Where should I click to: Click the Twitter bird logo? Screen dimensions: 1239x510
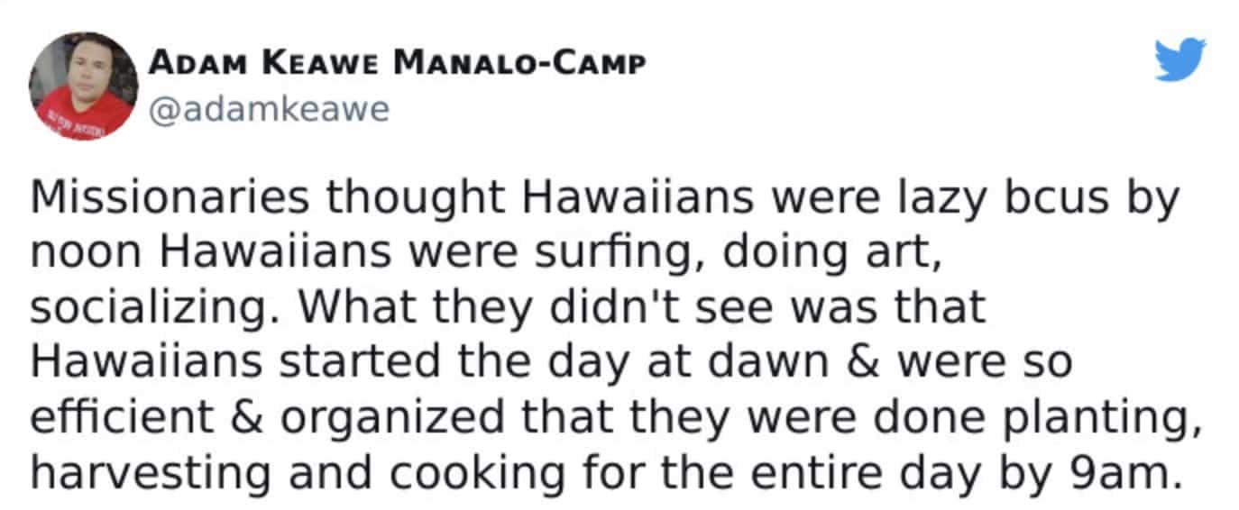tap(1181, 59)
